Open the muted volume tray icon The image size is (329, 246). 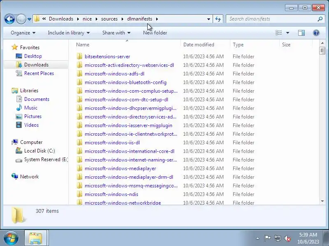(x=287, y=238)
